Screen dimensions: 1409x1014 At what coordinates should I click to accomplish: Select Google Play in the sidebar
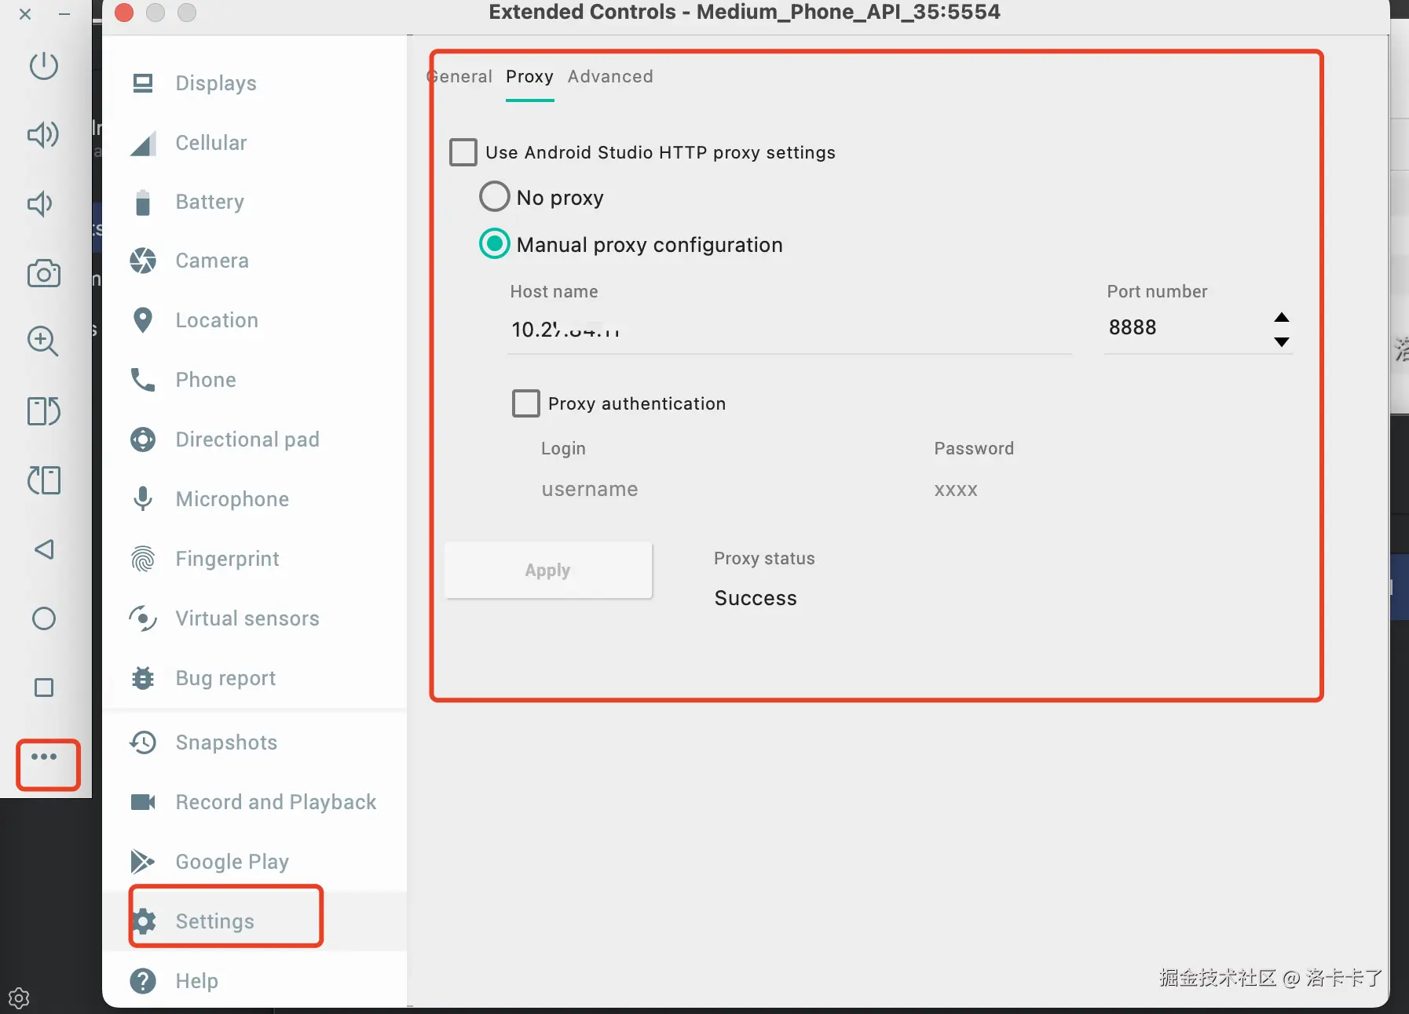click(254, 862)
